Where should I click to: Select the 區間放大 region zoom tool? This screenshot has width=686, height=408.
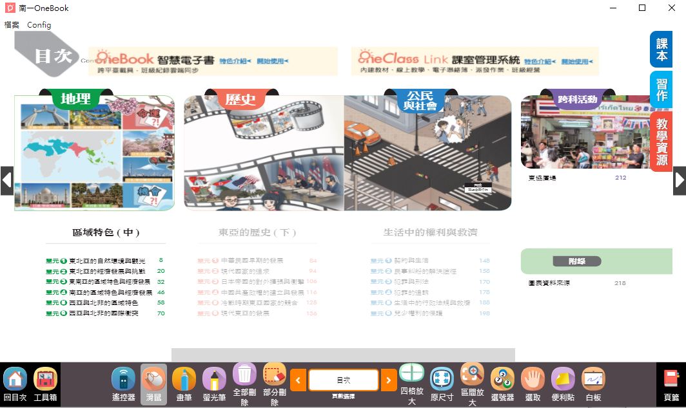pyautogui.click(x=472, y=384)
